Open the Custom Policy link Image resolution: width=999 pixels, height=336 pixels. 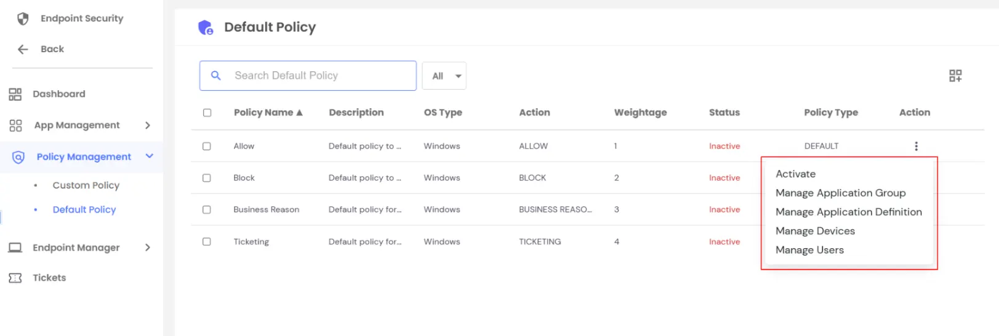(86, 186)
